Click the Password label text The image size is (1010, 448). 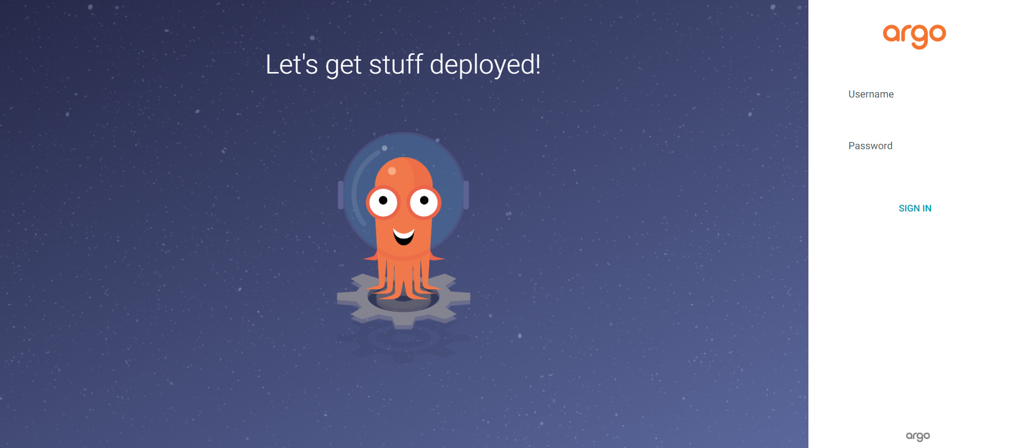pos(870,146)
